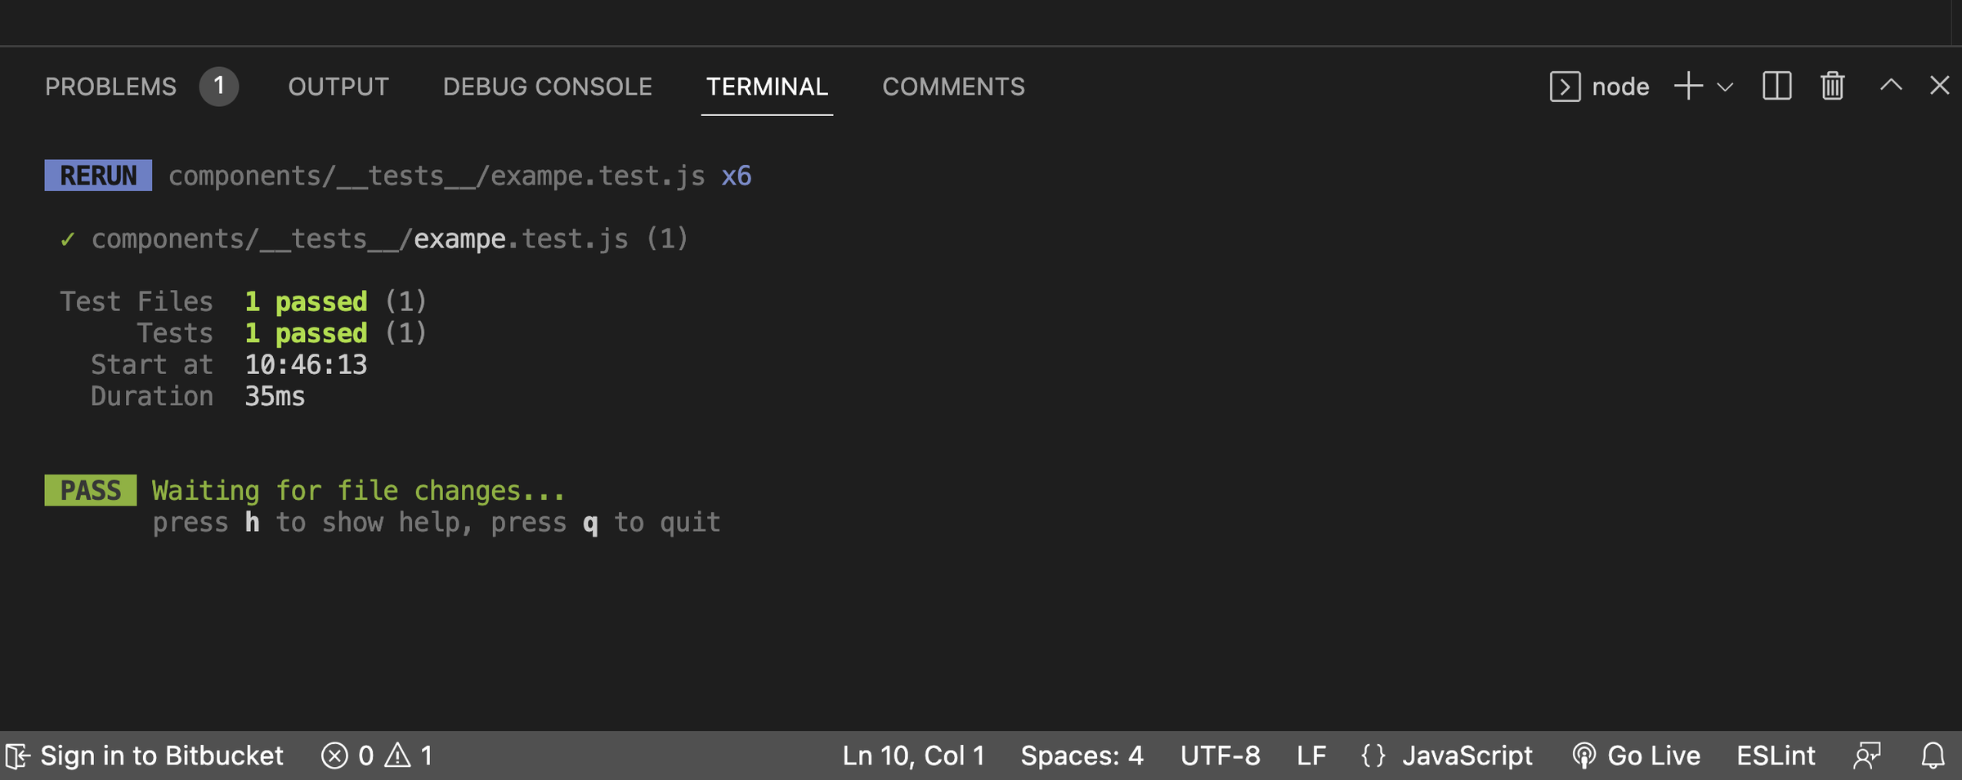Select UTF-8 encoding option

click(x=1220, y=755)
